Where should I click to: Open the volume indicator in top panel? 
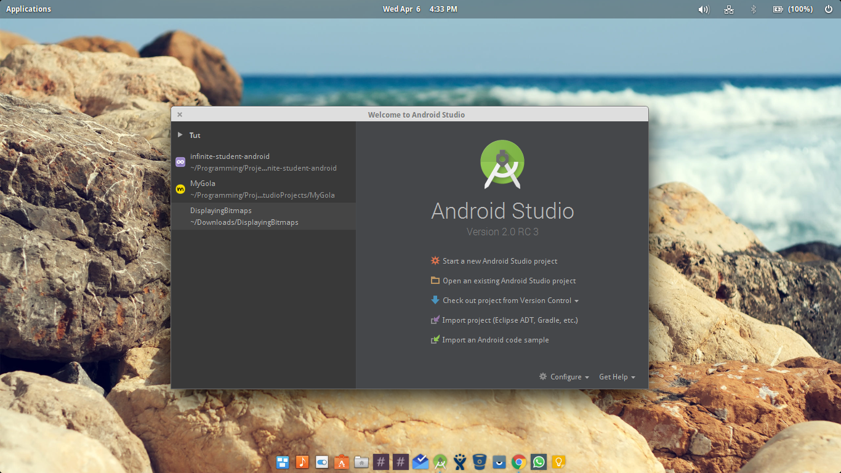pos(704,9)
